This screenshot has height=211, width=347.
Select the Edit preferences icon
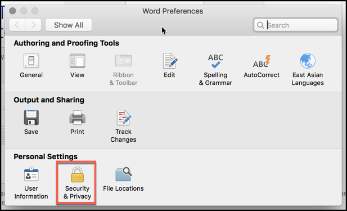pyautogui.click(x=170, y=61)
